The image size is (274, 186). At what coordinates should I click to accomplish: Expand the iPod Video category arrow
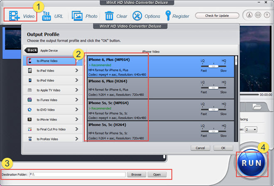pyautogui.click(x=77, y=80)
